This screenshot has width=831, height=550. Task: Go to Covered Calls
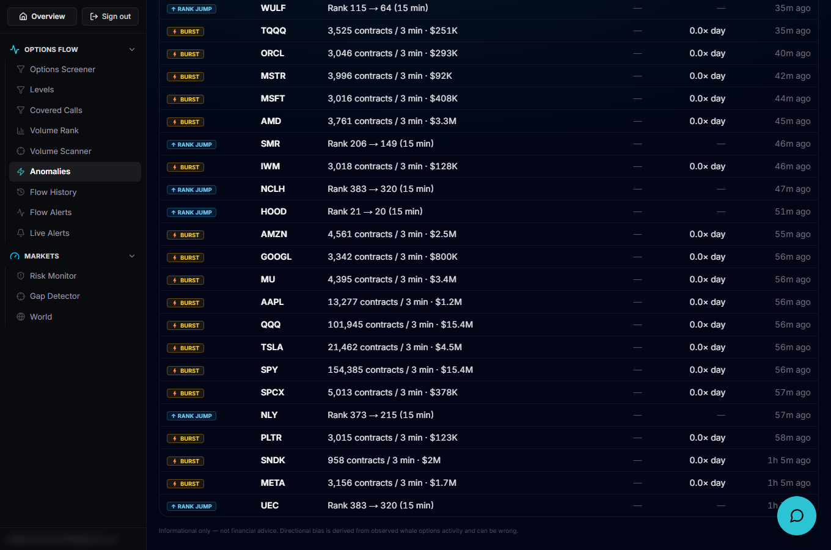pyautogui.click(x=75, y=111)
